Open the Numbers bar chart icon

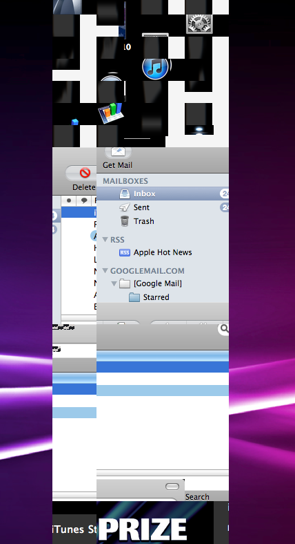(111, 113)
